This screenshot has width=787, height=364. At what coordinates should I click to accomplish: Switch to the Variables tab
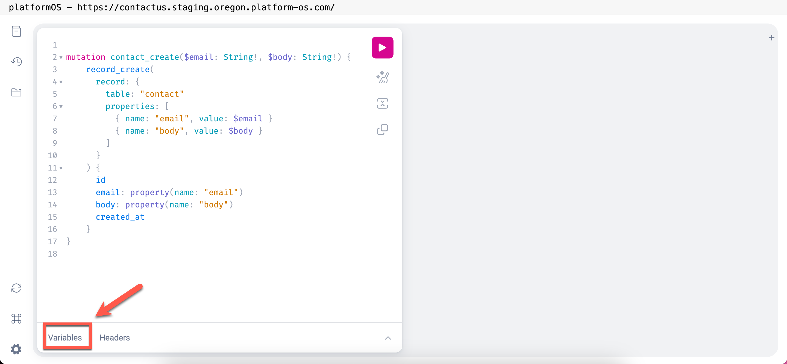(65, 337)
